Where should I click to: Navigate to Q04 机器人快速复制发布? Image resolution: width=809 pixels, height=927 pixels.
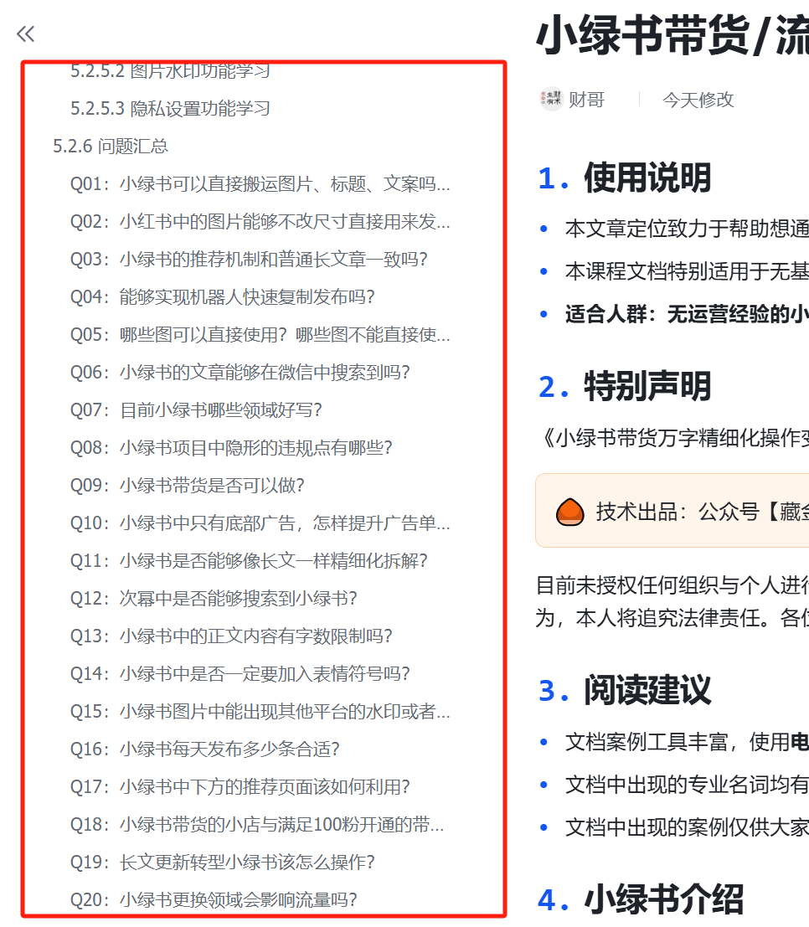[x=222, y=297]
